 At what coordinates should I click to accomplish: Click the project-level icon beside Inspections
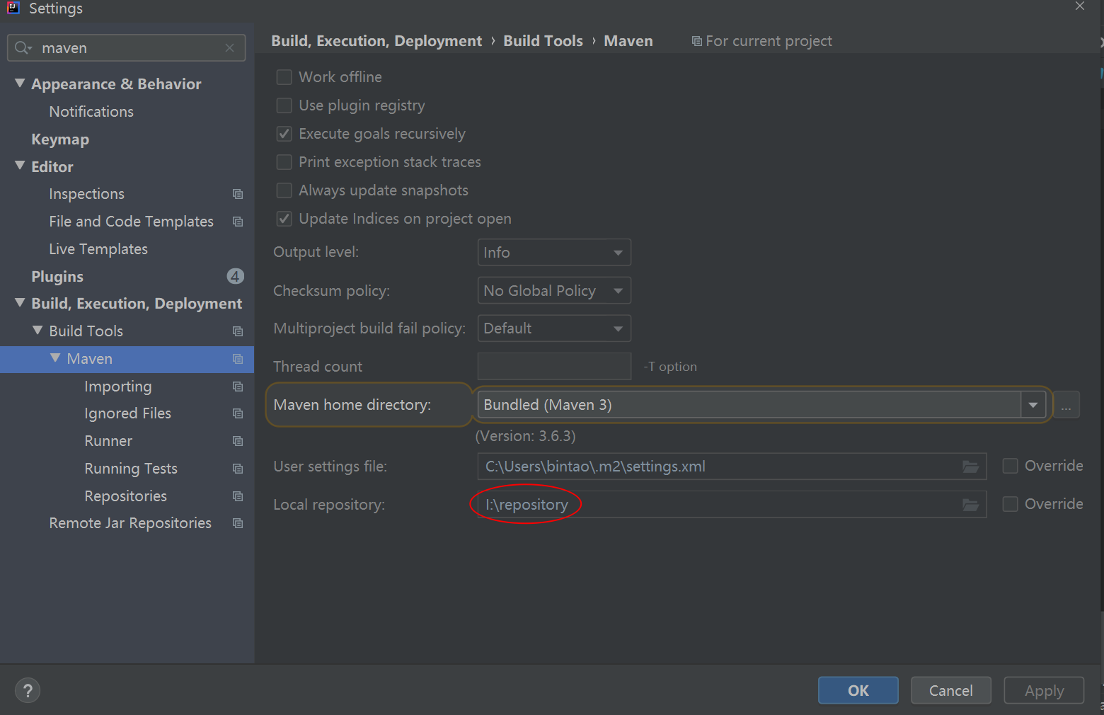click(x=238, y=194)
